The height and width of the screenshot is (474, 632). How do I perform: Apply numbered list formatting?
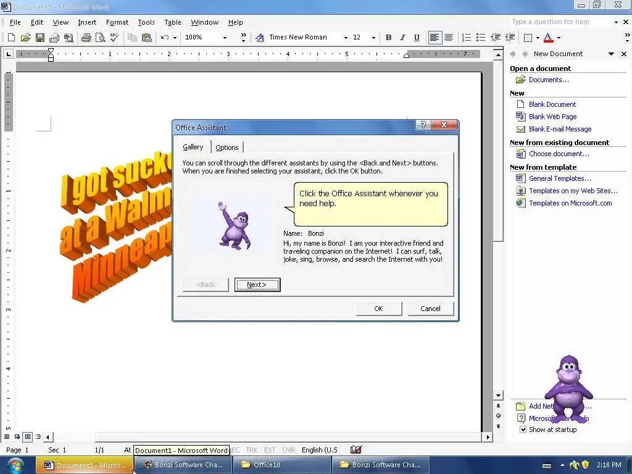click(x=467, y=38)
